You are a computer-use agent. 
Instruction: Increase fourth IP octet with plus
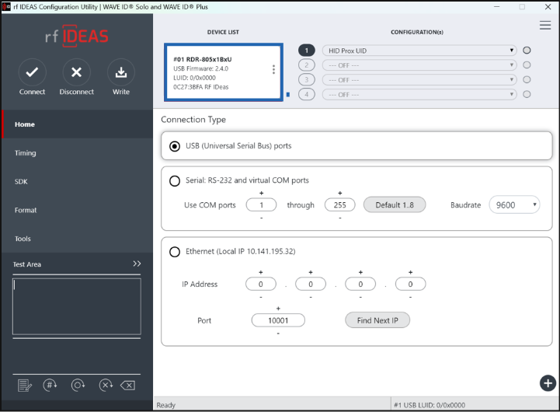click(x=410, y=272)
